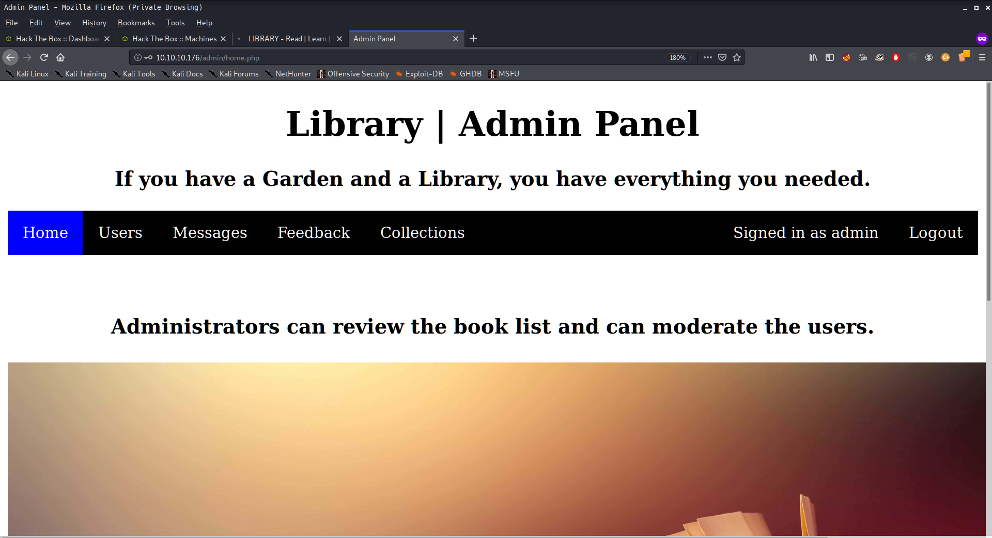
Task: Open Kali Forums bookmark
Action: pyautogui.click(x=234, y=74)
